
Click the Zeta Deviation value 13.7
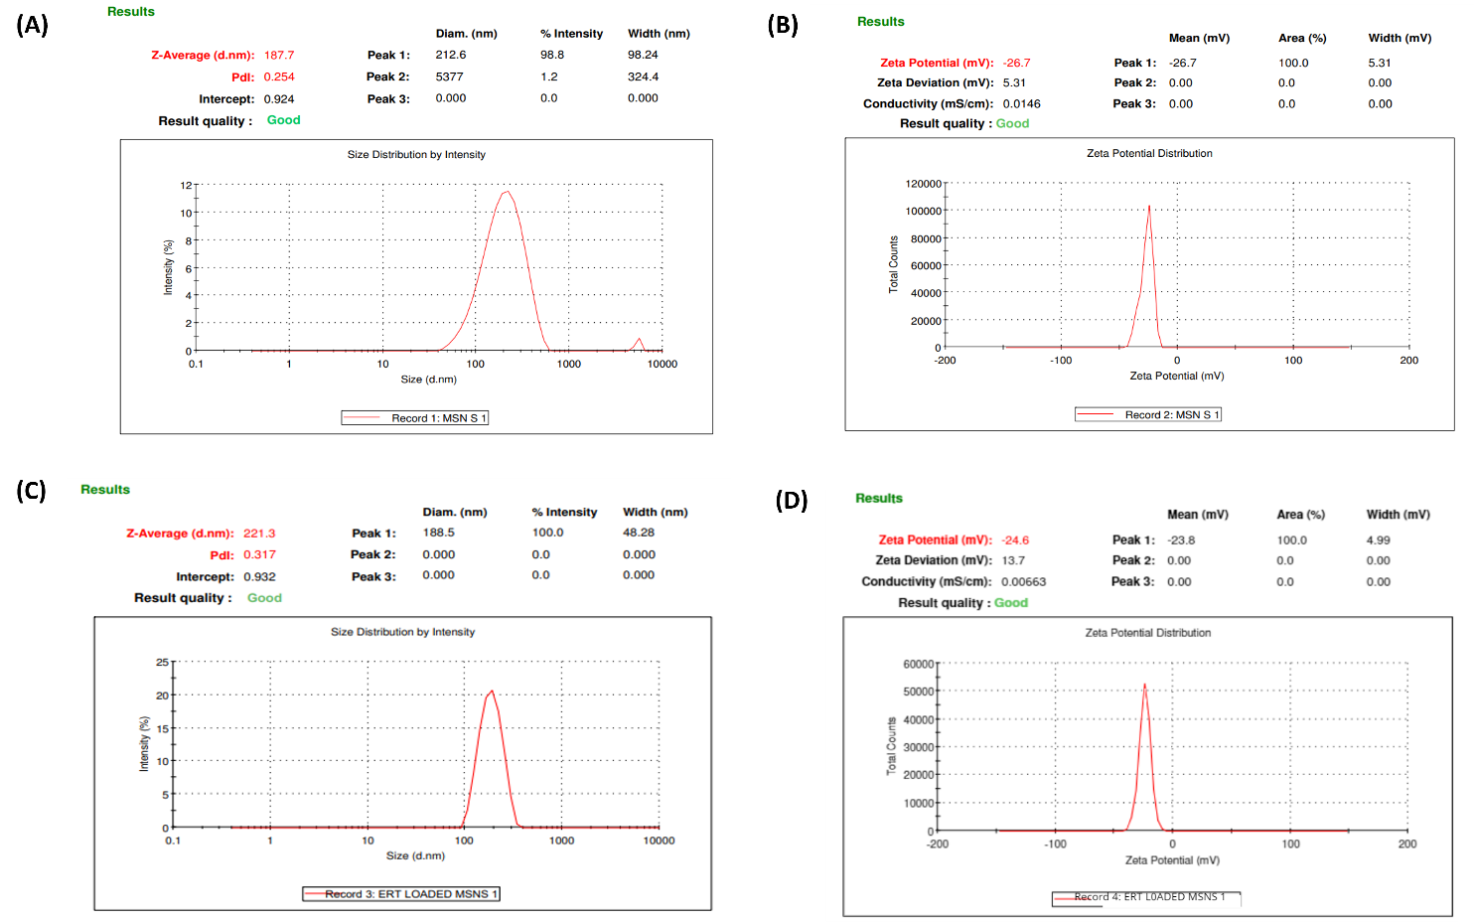pos(1013,560)
